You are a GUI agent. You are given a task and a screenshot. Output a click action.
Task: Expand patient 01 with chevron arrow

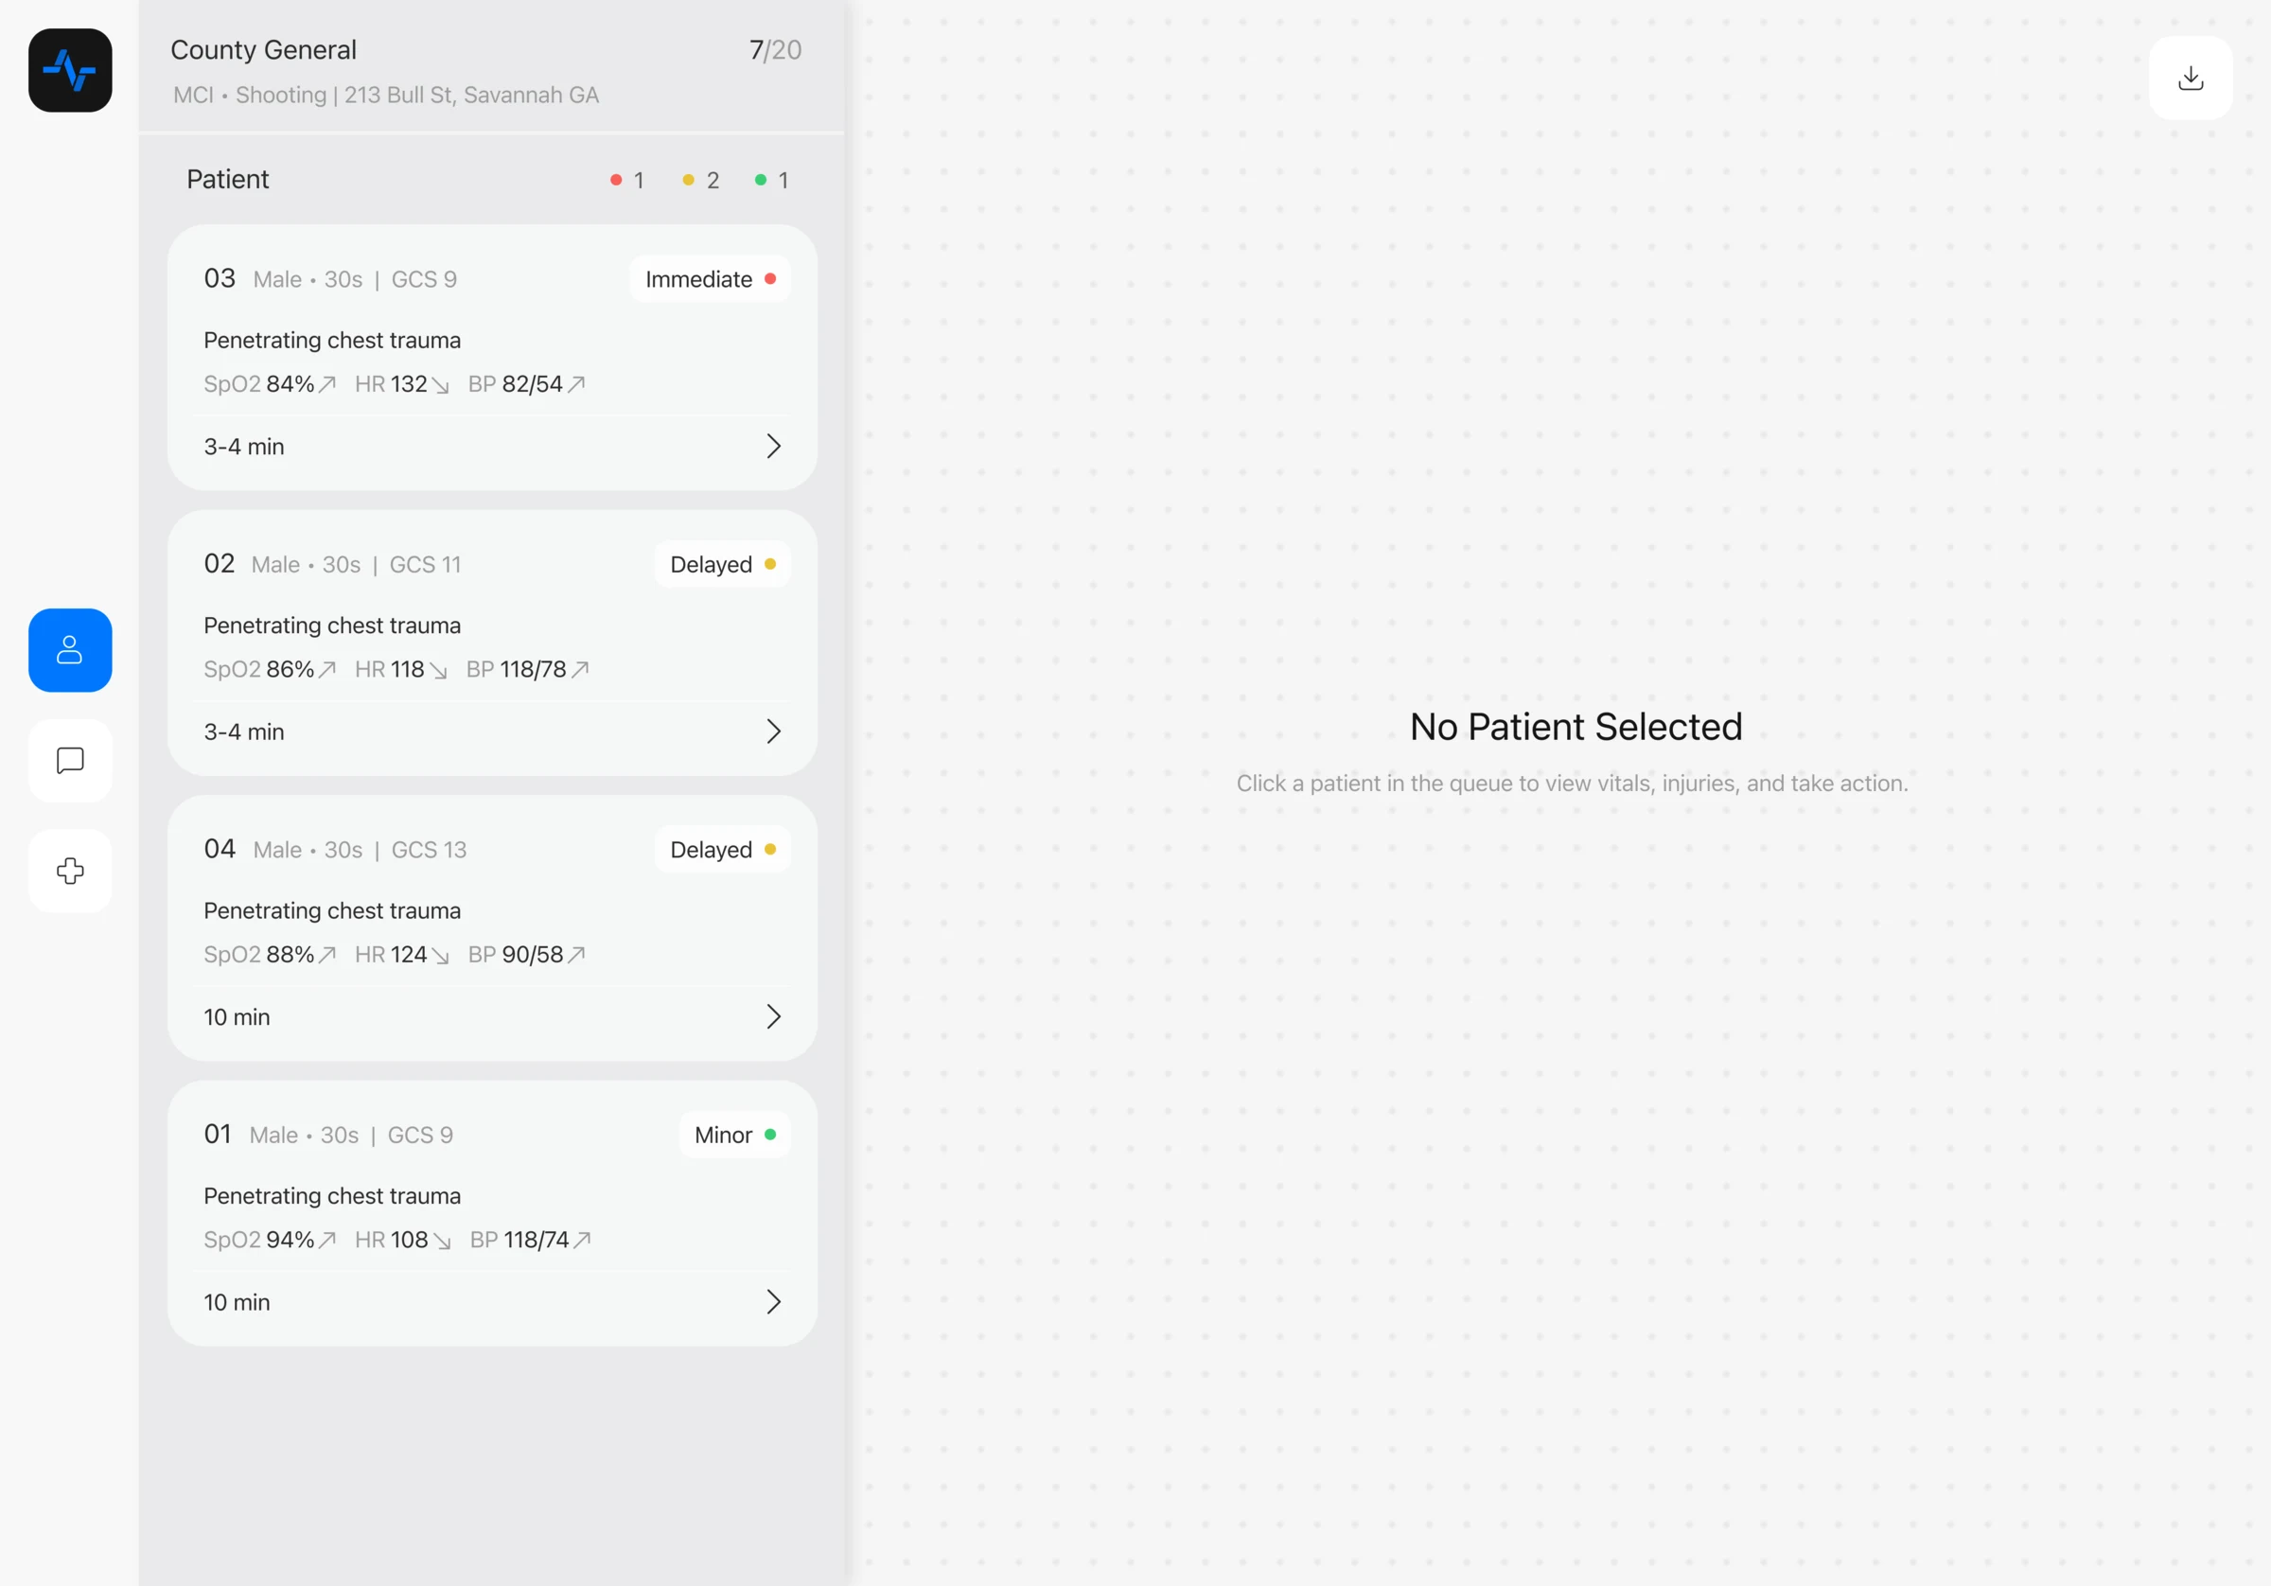point(773,1302)
